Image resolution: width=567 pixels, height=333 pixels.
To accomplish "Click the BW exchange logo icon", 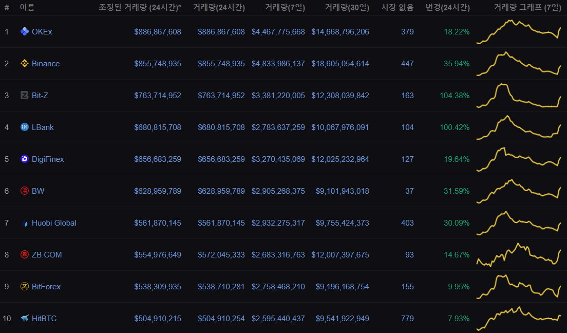I will click(x=25, y=191).
